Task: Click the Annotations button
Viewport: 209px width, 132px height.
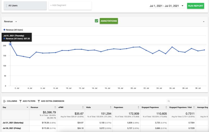Action: pos(109,21)
